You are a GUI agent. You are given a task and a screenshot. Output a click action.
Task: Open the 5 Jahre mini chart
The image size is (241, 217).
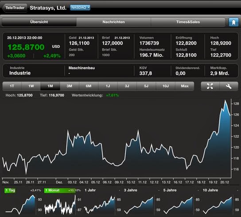pos(181,202)
